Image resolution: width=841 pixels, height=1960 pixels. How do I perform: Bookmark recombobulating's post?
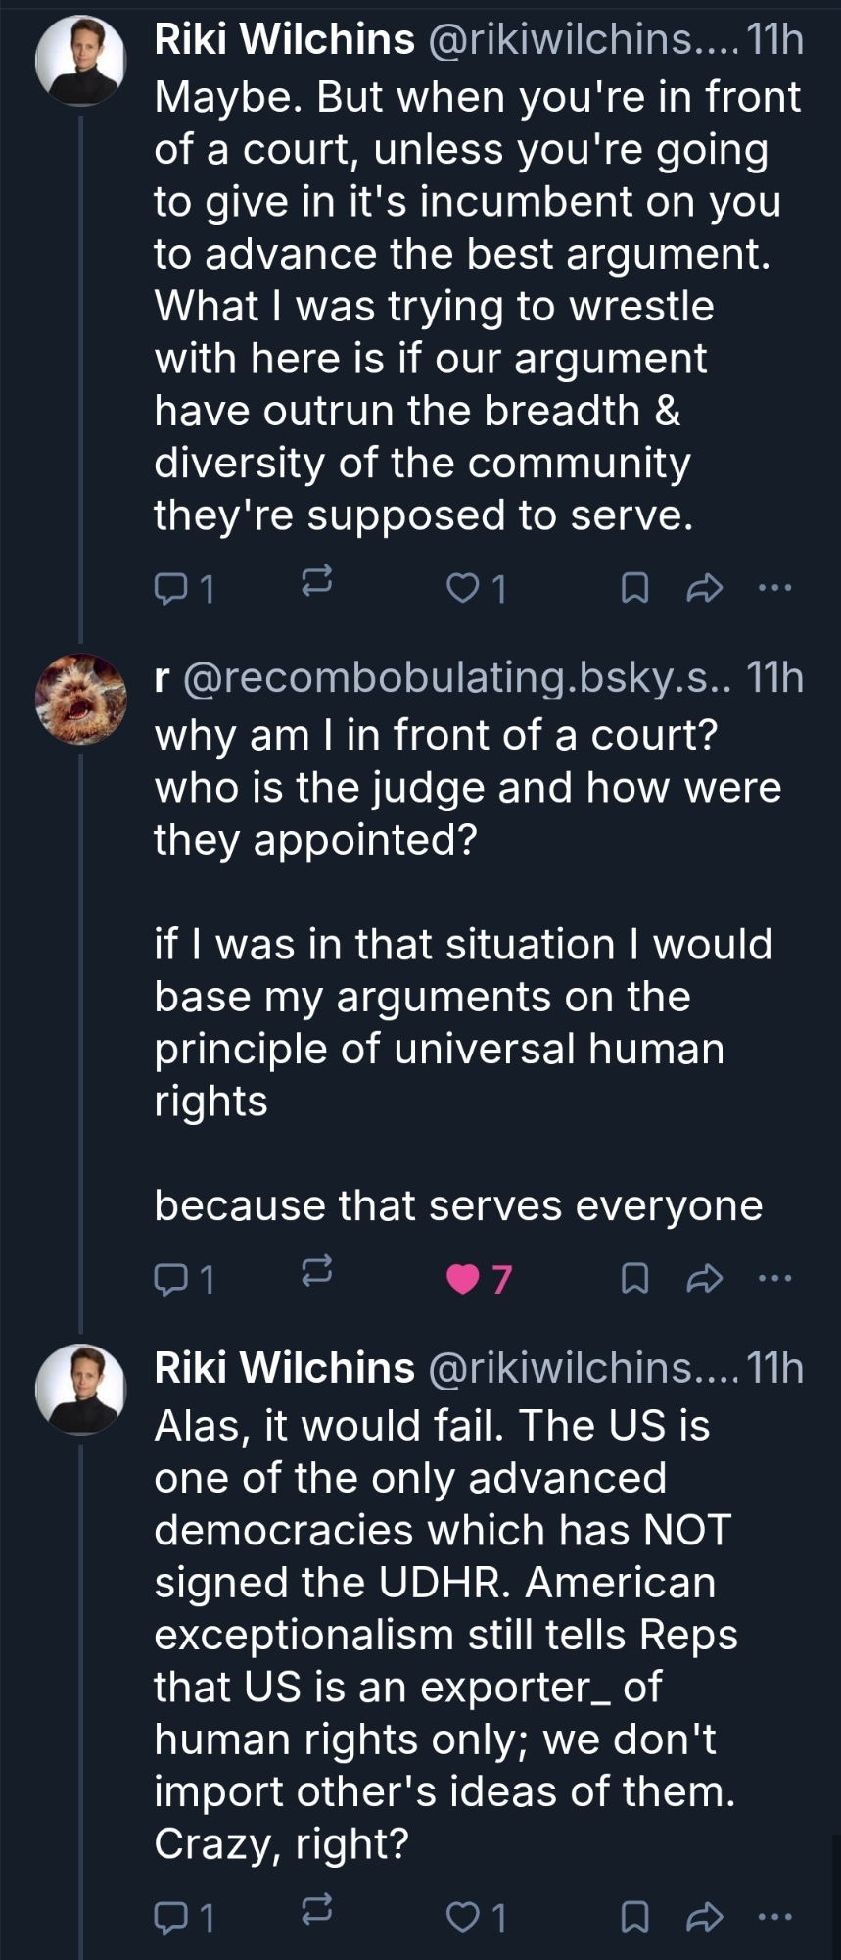click(634, 1278)
